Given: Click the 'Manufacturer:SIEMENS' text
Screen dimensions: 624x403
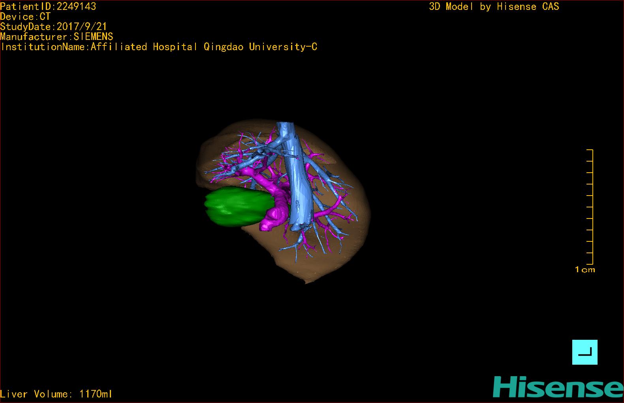Looking at the screenshot, I should pyautogui.click(x=57, y=37).
